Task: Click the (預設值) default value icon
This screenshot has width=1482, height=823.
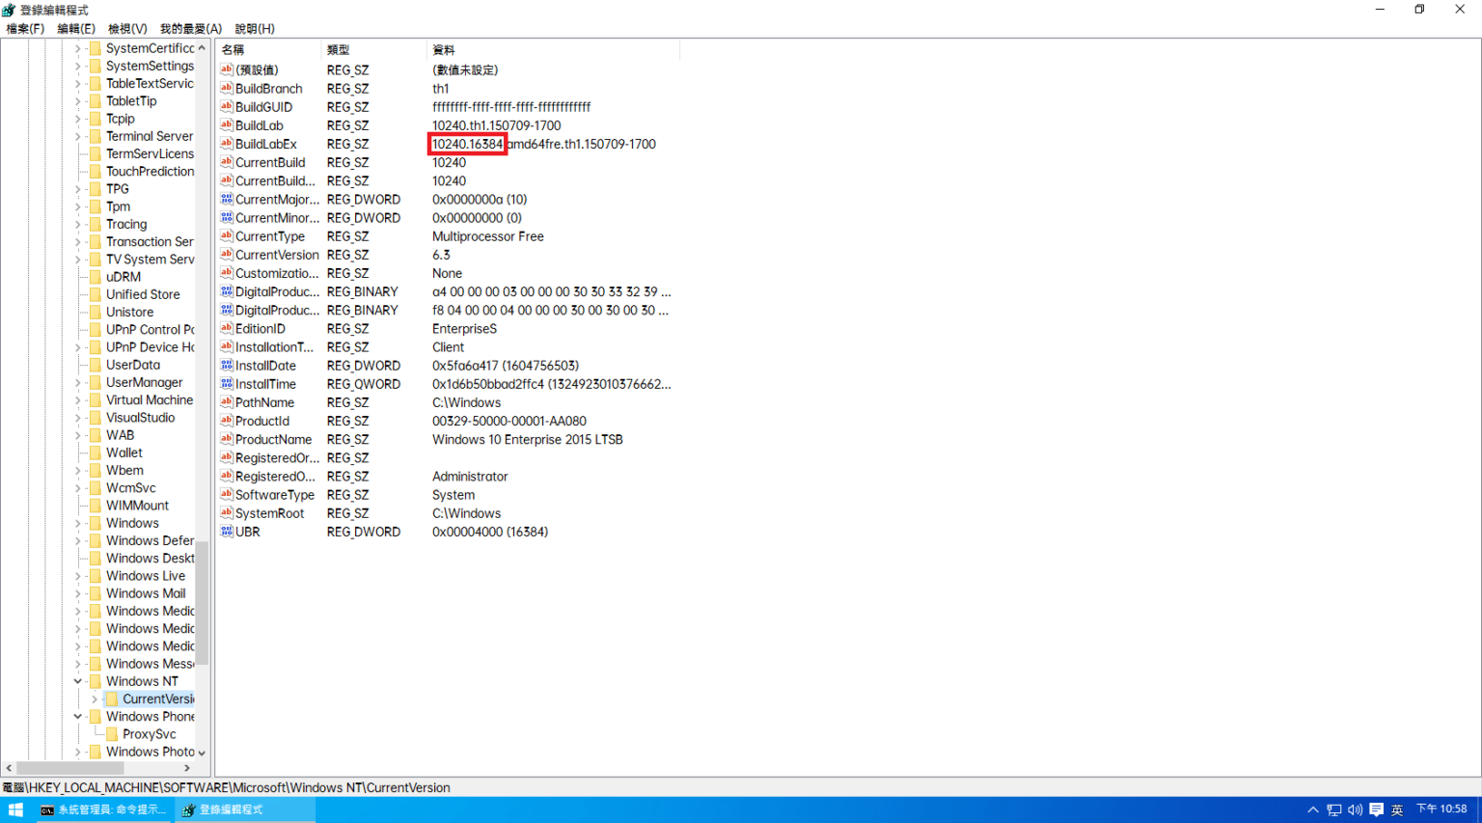Action: click(x=227, y=69)
